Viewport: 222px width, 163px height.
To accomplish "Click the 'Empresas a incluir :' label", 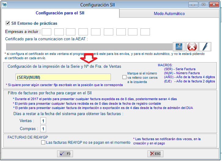I will click(23, 31).
